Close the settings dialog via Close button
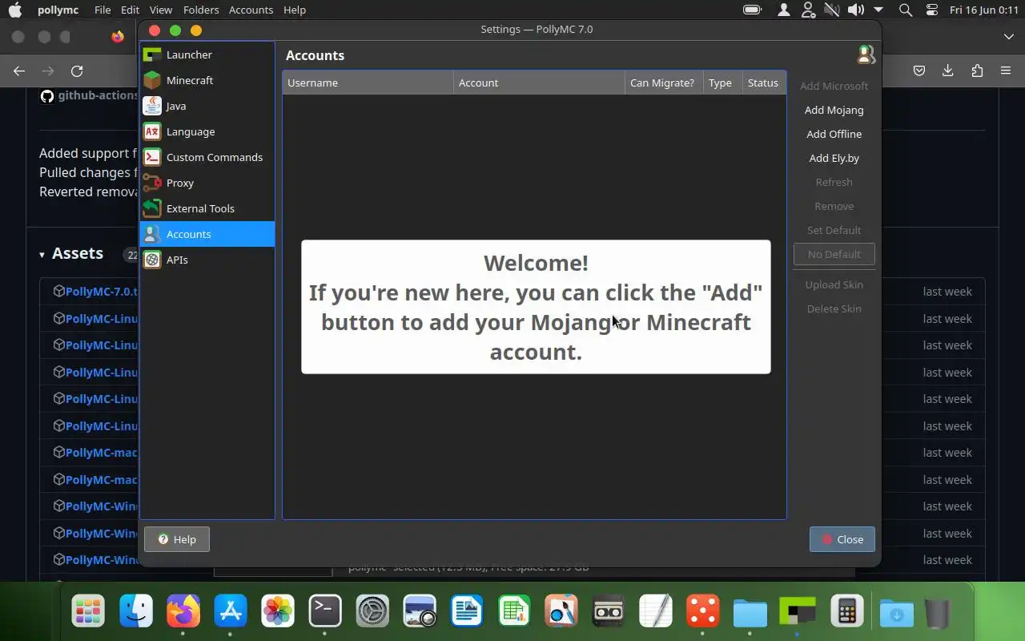The image size is (1025, 641). coord(842,539)
